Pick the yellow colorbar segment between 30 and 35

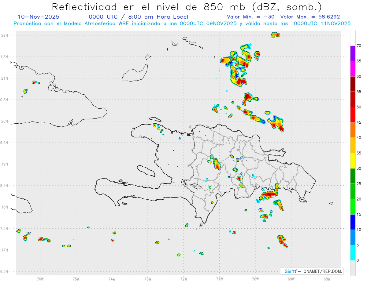click(353, 161)
